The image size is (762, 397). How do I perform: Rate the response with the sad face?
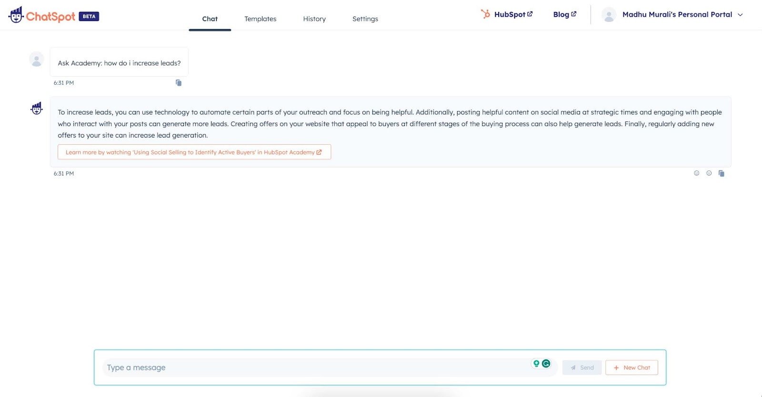click(709, 173)
